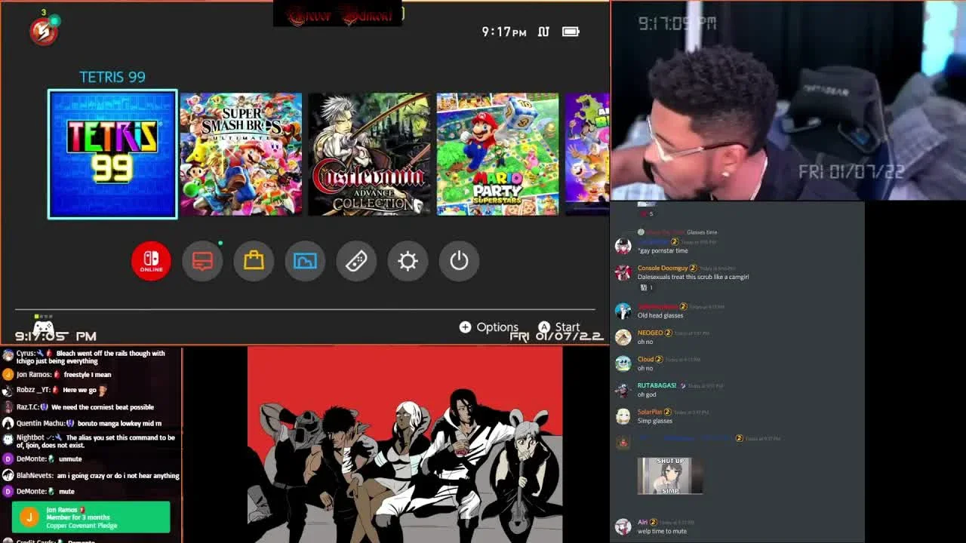Click Console Doomguy's avatar in Discord
Image resolution: width=966 pixels, height=543 pixels.
click(623, 272)
